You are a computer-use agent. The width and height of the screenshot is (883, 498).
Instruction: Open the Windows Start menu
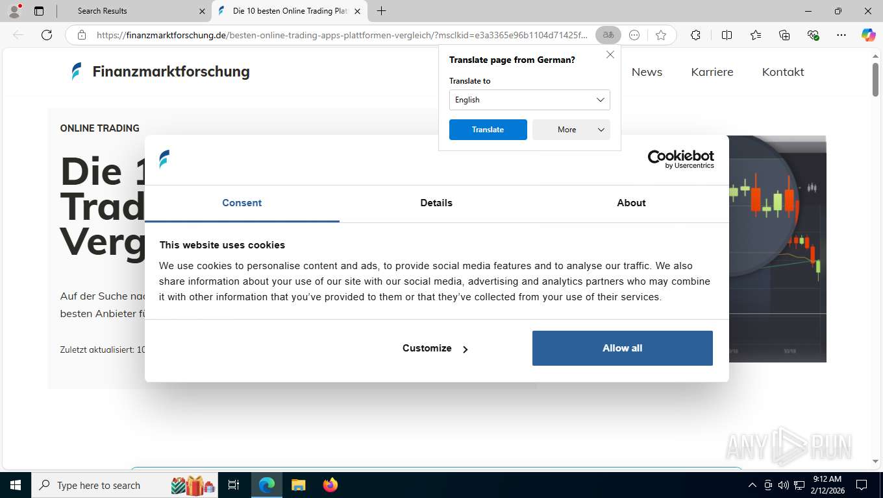pos(15,485)
